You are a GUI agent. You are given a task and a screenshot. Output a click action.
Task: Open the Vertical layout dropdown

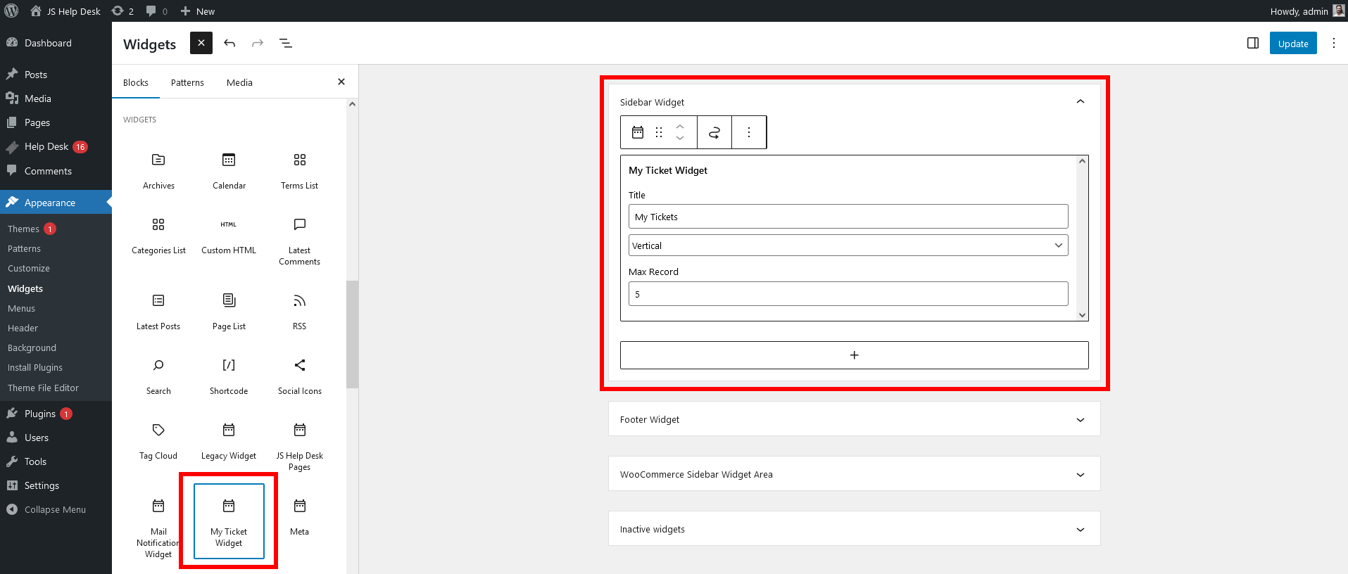848,245
